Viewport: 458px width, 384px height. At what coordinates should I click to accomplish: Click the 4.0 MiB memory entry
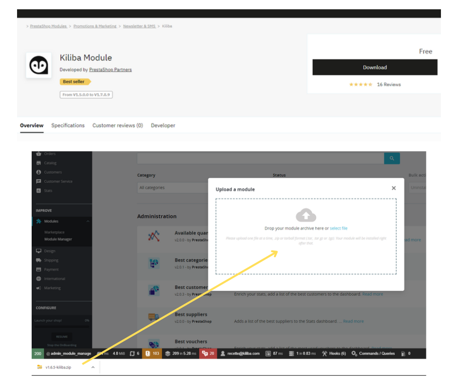[x=118, y=354]
